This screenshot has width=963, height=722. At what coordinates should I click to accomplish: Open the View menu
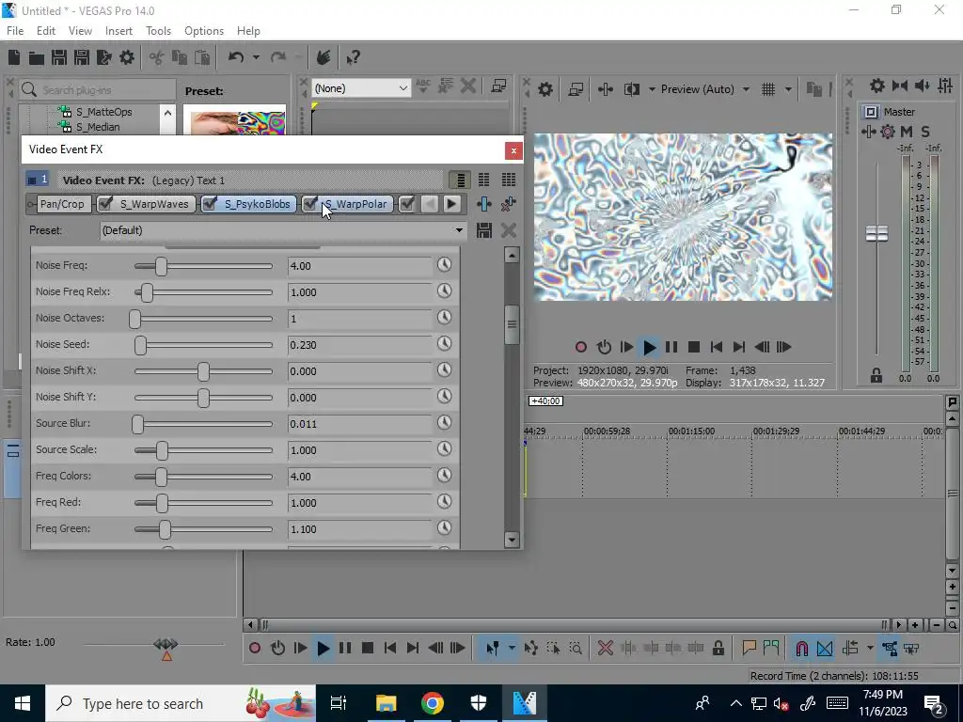(x=80, y=31)
